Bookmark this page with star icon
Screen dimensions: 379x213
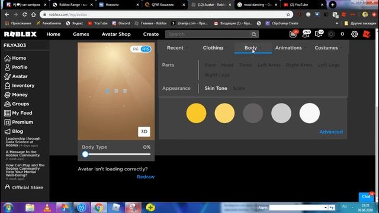(x=288, y=14)
